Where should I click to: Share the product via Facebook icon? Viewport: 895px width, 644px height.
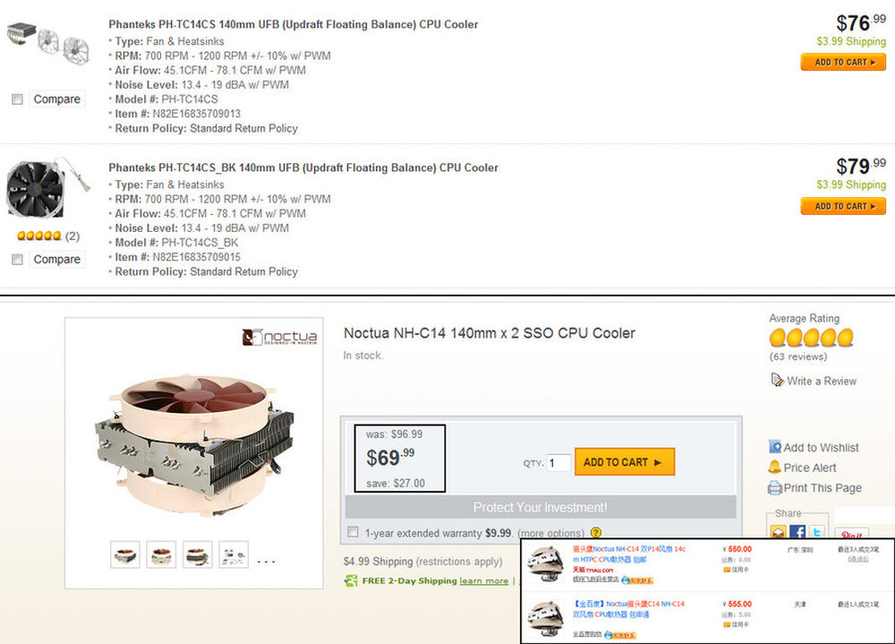tap(798, 533)
